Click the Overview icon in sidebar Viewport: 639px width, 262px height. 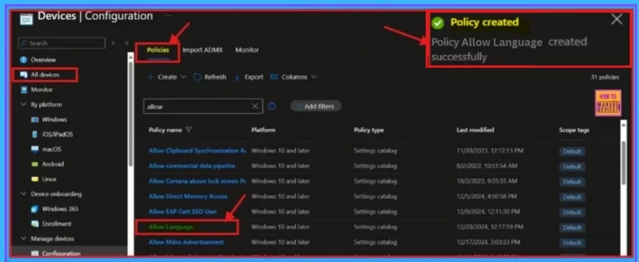click(24, 60)
